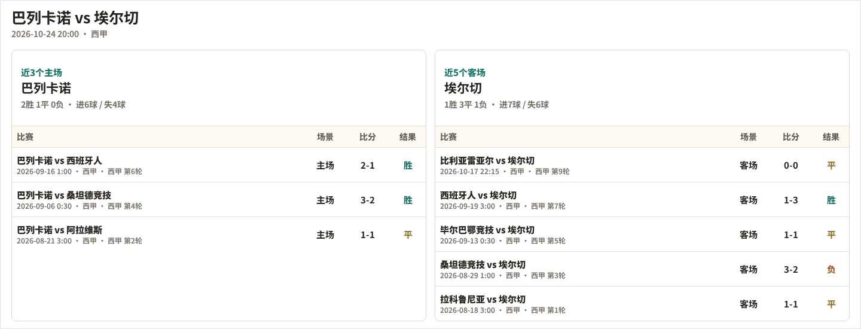This screenshot has height=329, width=861.
Task: Click 胜 result for 巴列卡诺 vs 西班牙人
Action: [408, 165]
